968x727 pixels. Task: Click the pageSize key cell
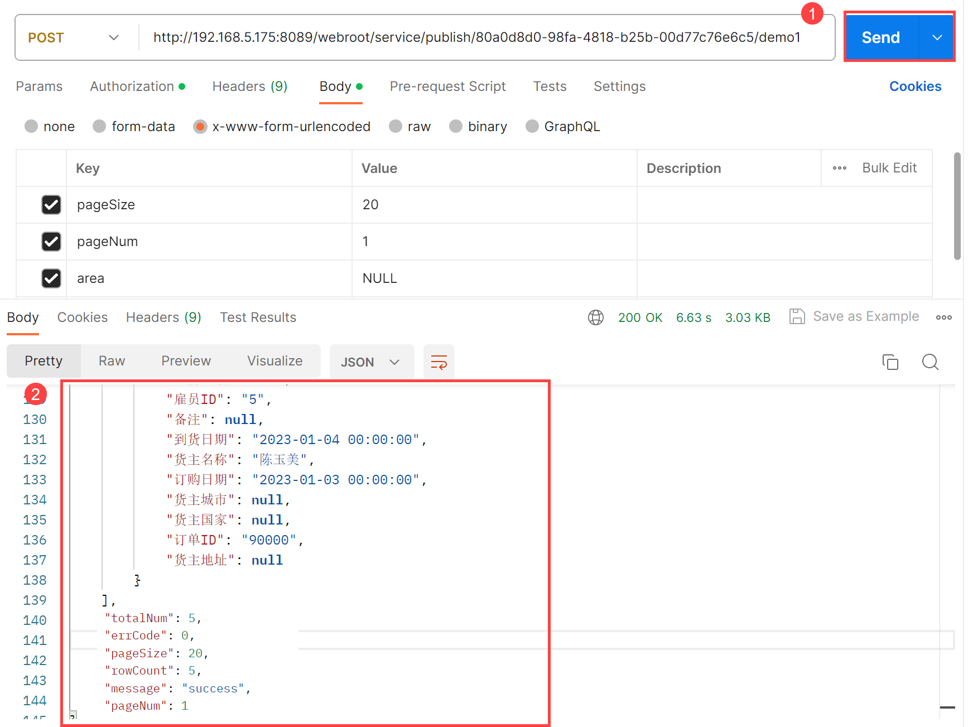209,205
